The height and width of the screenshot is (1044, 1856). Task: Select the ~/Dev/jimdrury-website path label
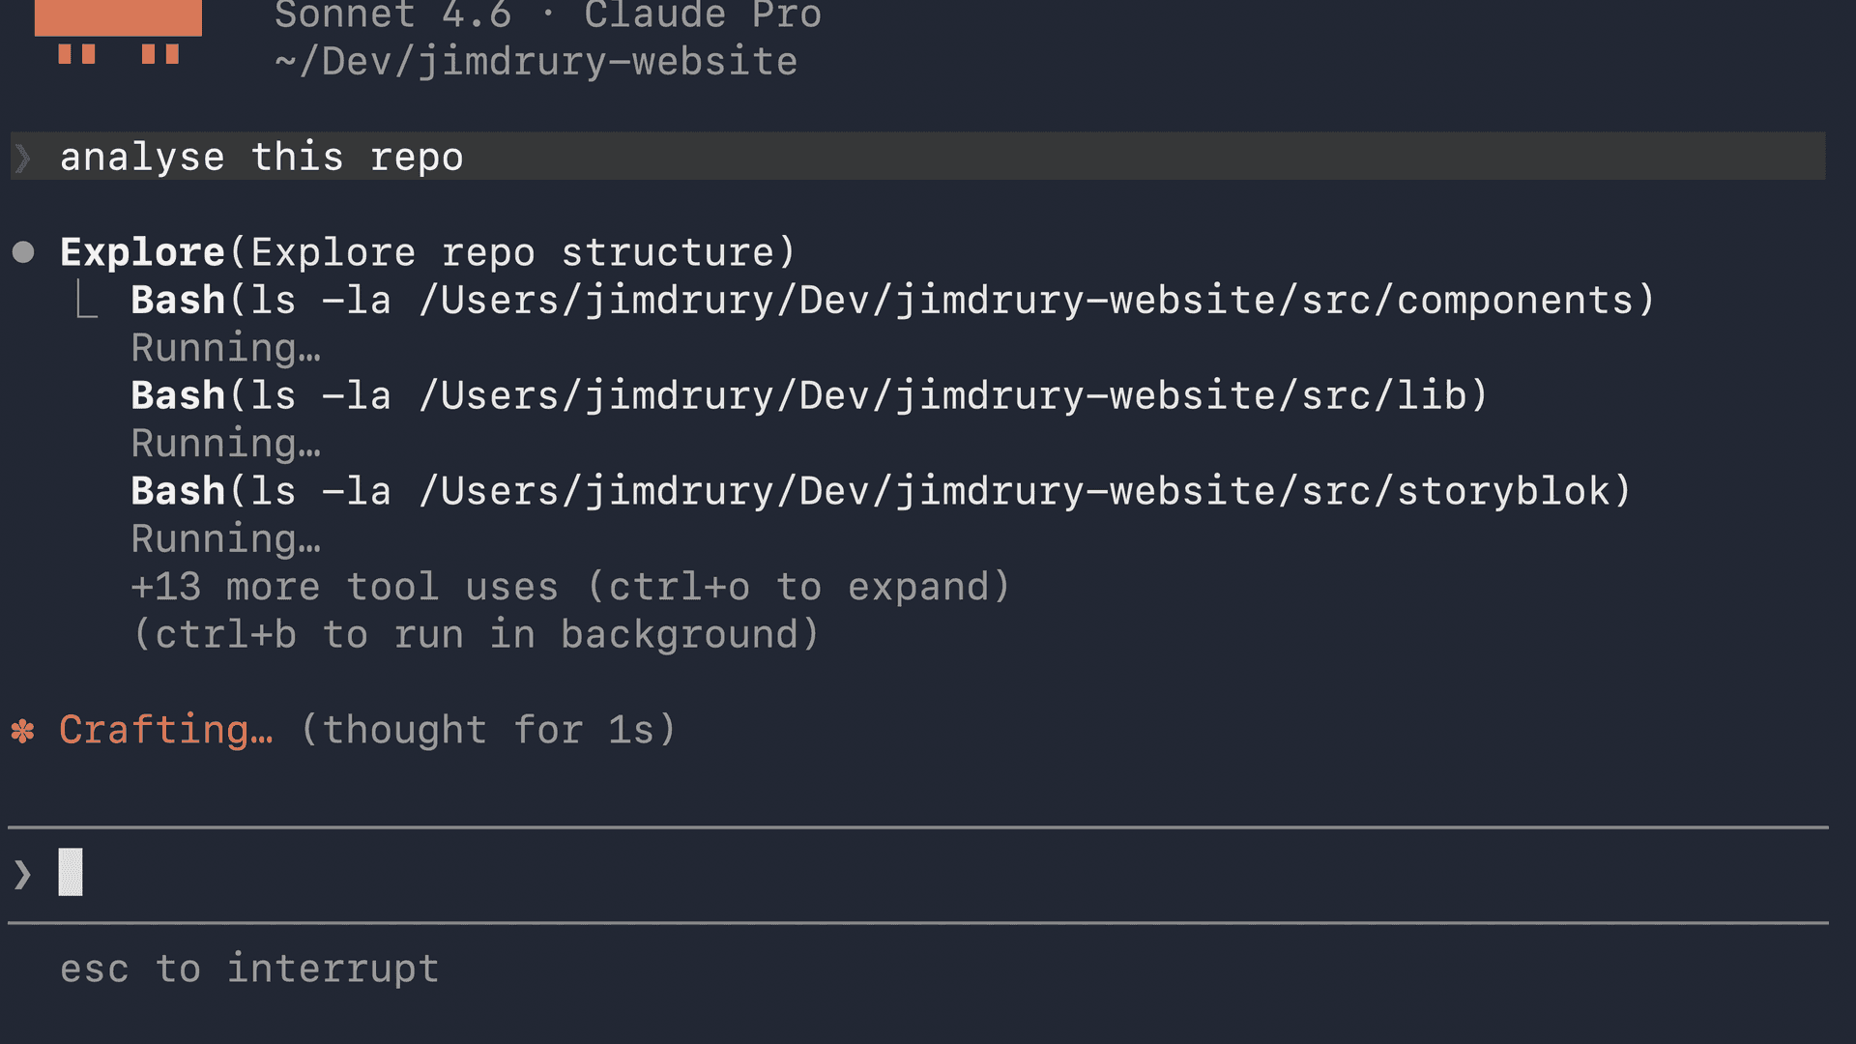click(x=536, y=60)
